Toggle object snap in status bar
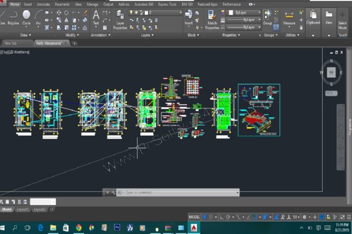352x234 pixels. pyautogui.click(x=255, y=217)
